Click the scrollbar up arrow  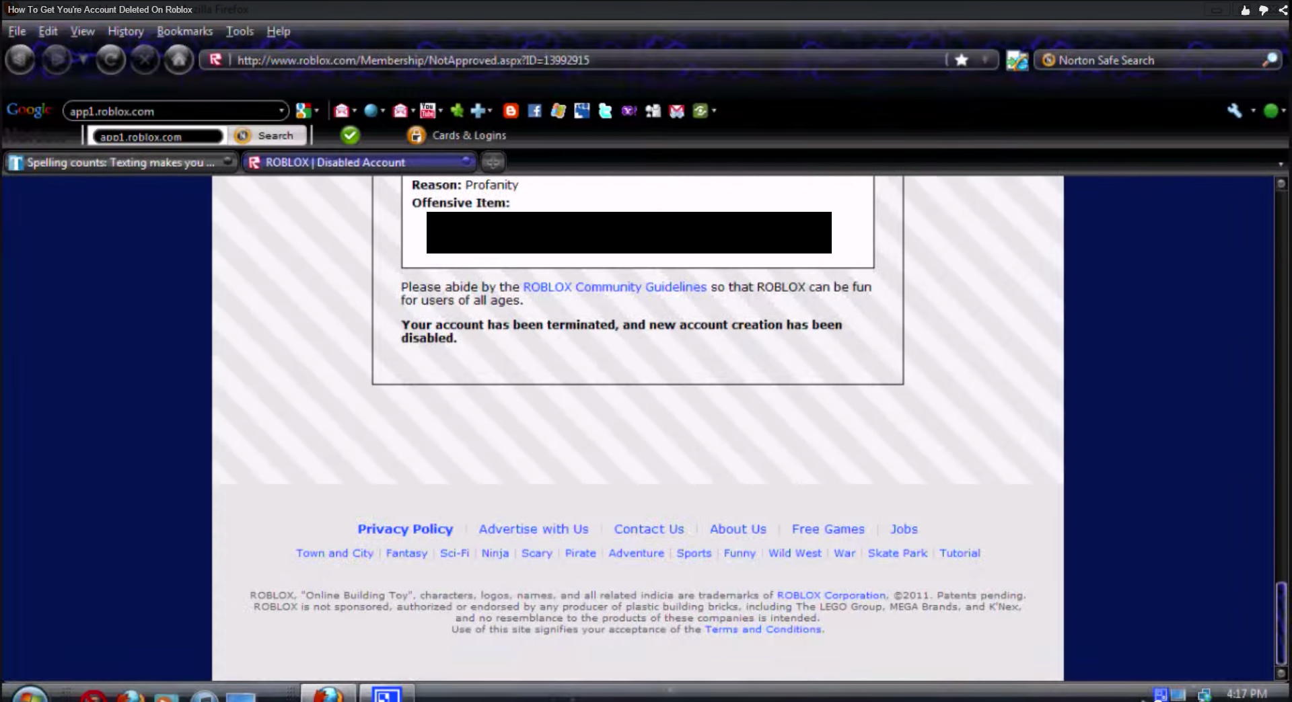1281,184
